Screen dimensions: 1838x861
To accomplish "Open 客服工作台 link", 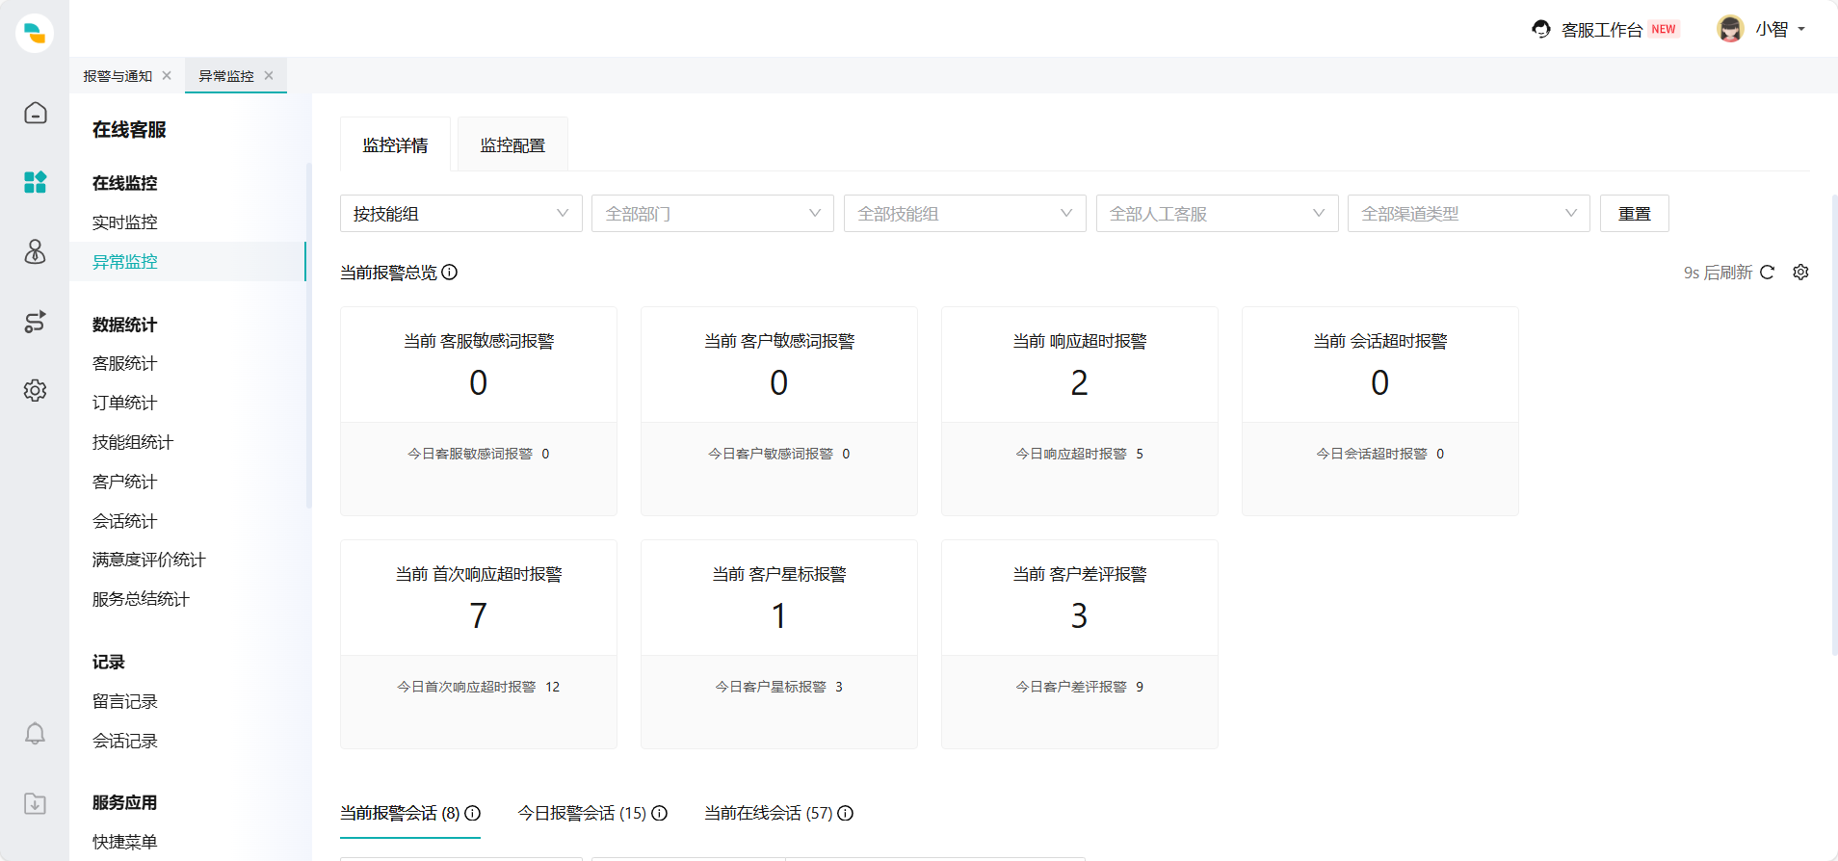I will [x=1602, y=30].
